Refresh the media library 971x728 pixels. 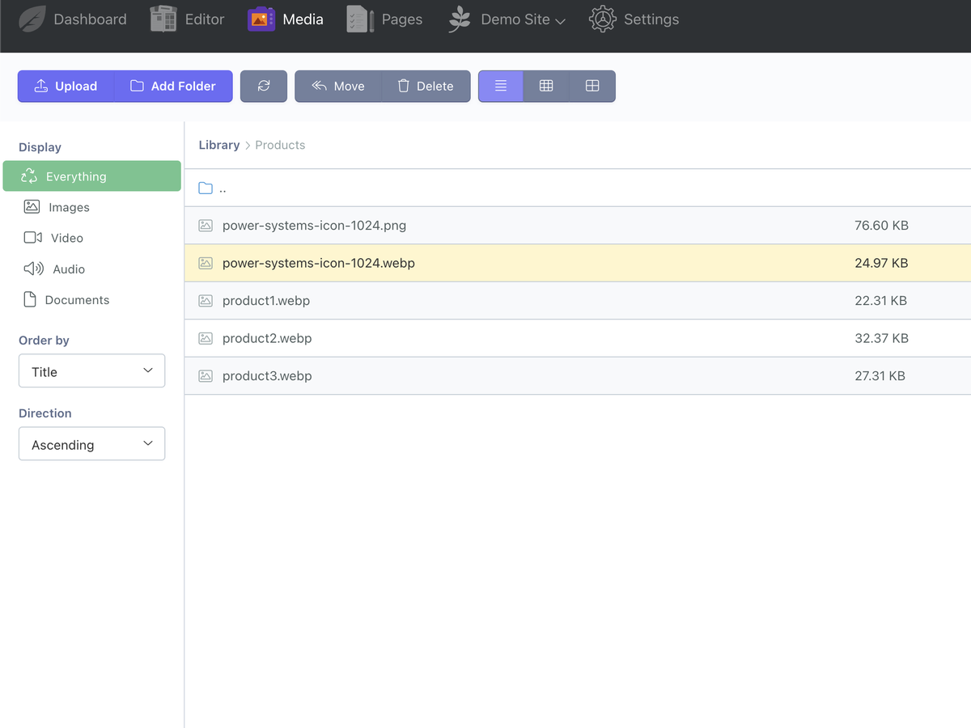264,87
